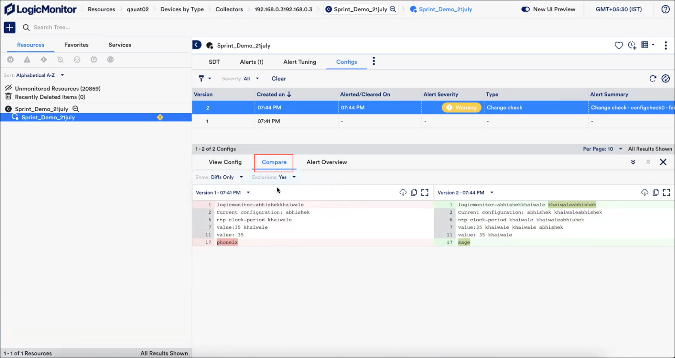Collapse panel with blue back chevron

point(197,45)
